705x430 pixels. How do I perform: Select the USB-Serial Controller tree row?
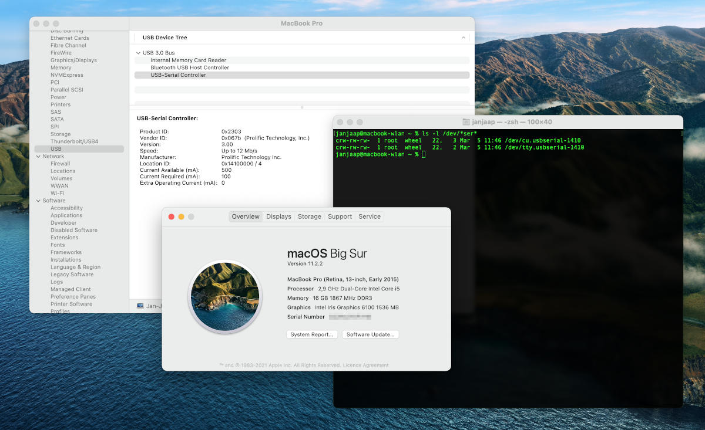click(302, 75)
